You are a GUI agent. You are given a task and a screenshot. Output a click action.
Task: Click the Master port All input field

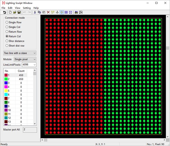point(30,130)
